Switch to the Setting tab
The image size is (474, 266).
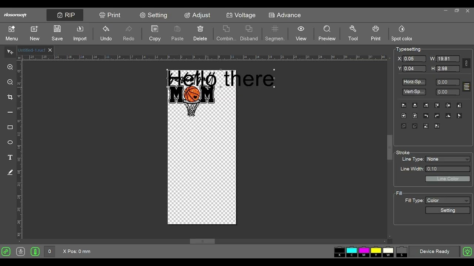[153, 15]
